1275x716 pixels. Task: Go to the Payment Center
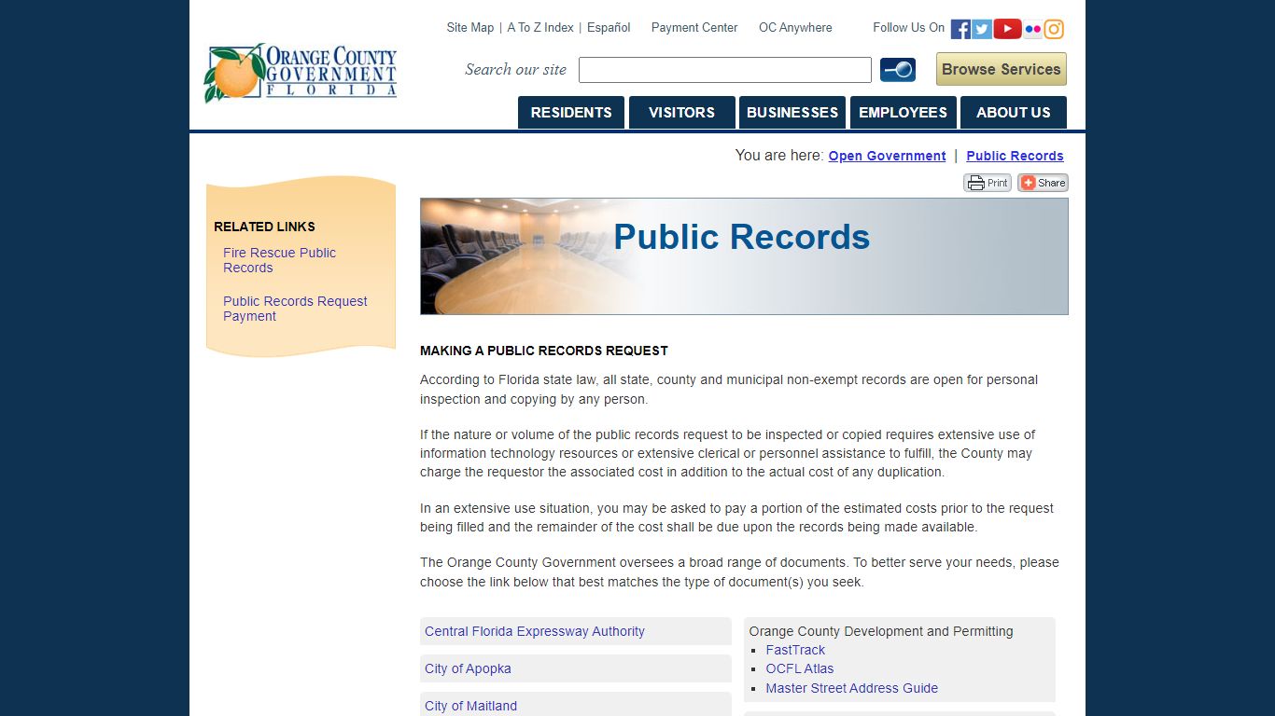[x=694, y=28]
